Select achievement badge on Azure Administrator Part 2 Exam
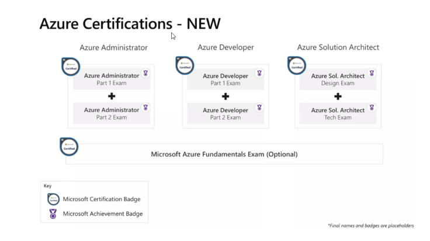The height and width of the screenshot is (241, 430). click(145, 108)
